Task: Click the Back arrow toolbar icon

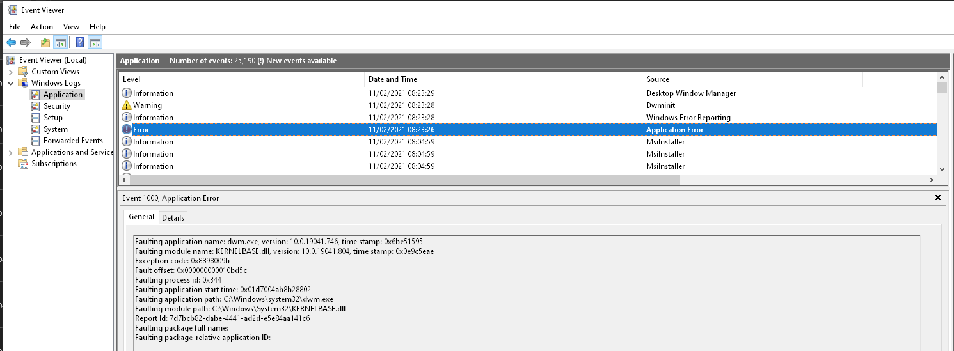Action: [x=11, y=43]
